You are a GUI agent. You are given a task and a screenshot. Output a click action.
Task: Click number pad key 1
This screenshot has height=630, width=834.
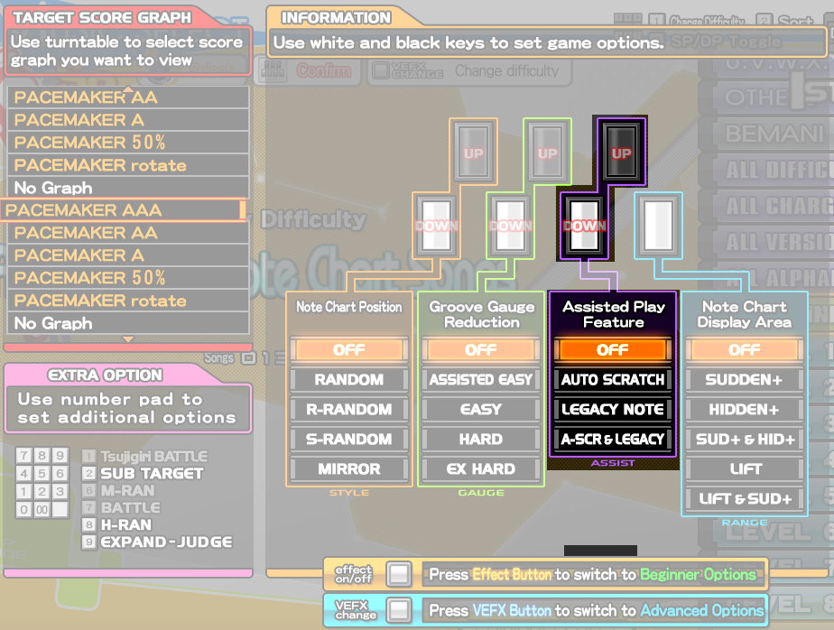[x=24, y=491]
